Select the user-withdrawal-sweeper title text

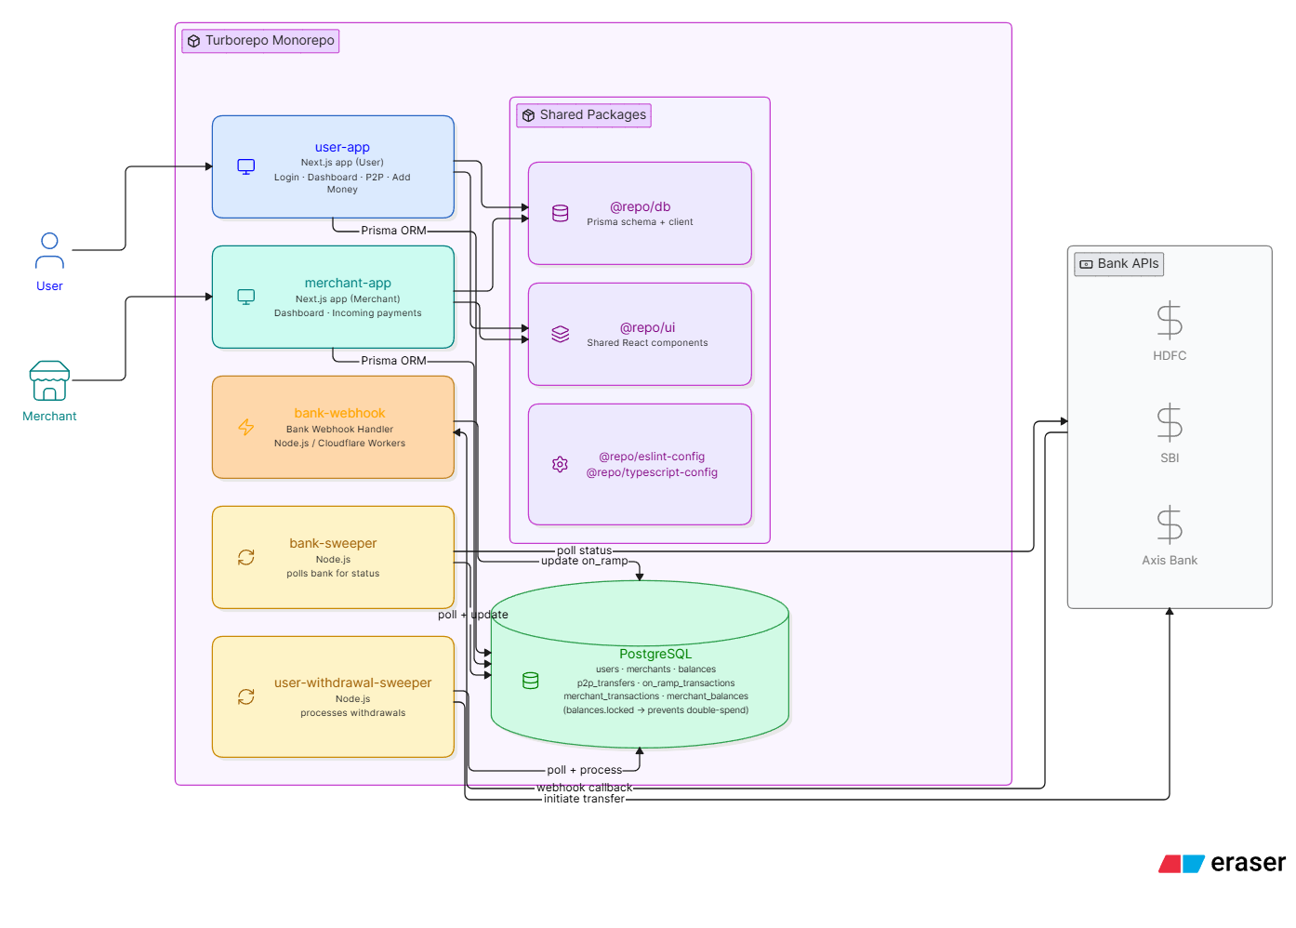point(352,683)
